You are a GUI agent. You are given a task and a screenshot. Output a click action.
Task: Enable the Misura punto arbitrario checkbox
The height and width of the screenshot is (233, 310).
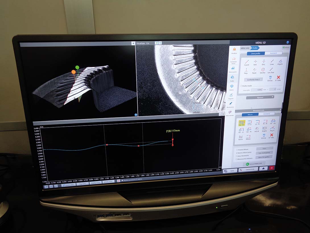tap(236, 159)
